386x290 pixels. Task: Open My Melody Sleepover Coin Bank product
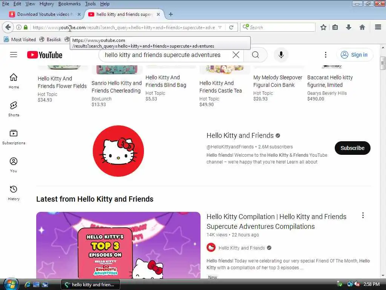tap(278, 81)
